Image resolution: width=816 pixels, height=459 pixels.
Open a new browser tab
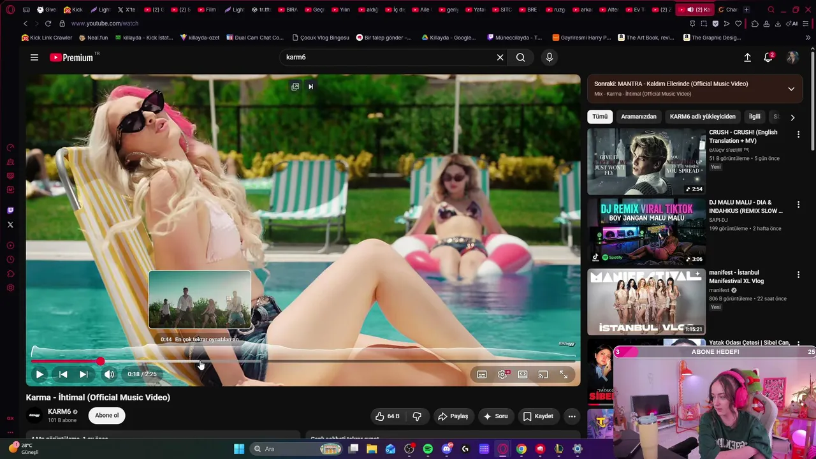click(x=747, y=10)
